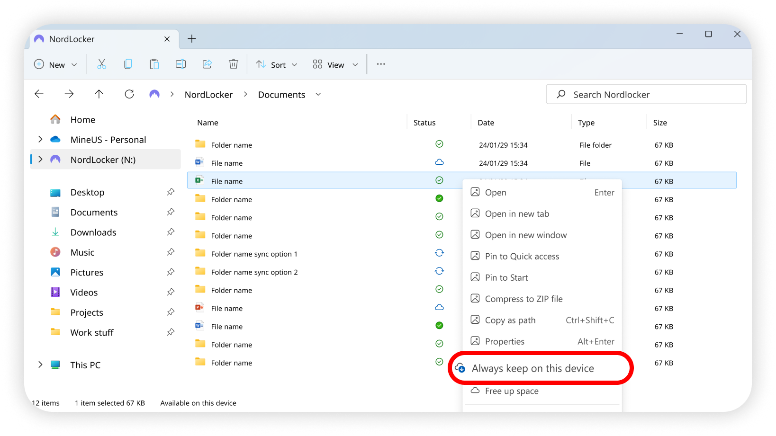
Task: Click the Delete trash icon
Action: pyautogui.click(x=234, y=64)
